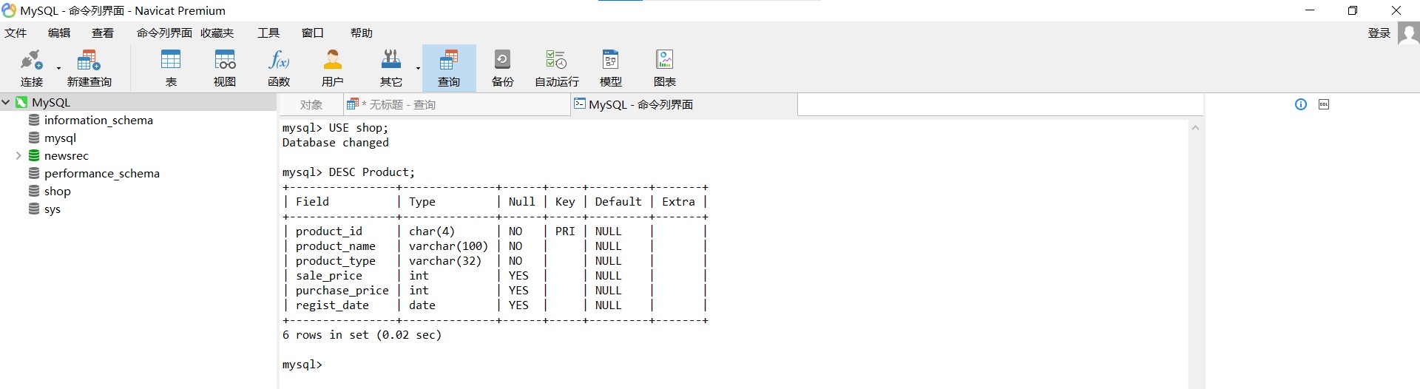Open the 窗口 menu
This screenshot has width=1420, height=389.
coord(313,33)
